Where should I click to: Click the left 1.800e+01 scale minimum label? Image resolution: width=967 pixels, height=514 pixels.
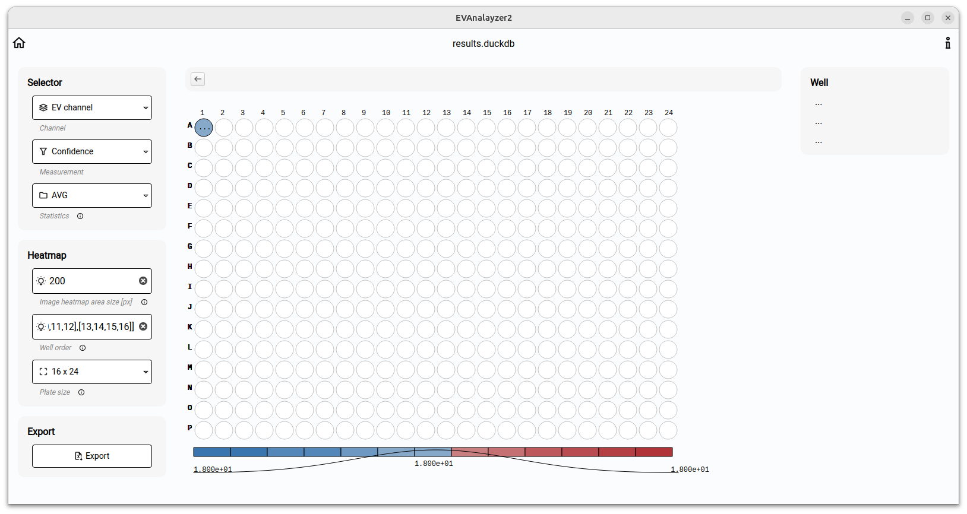[213, 469]
